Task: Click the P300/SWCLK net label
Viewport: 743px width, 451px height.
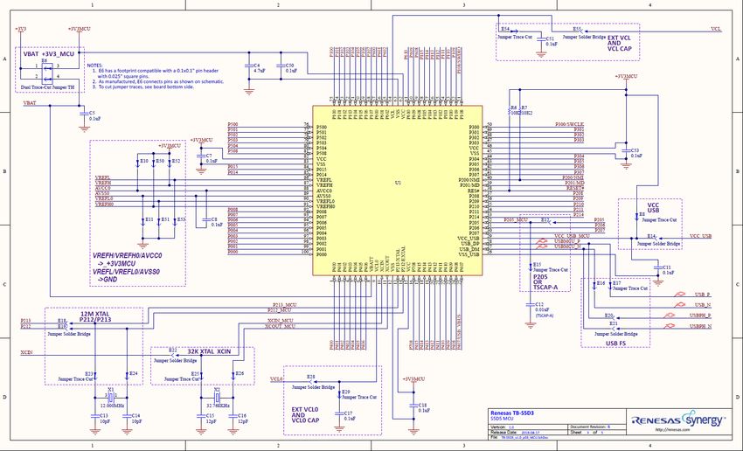Action: pyautogui.click(x=569, y=125)
